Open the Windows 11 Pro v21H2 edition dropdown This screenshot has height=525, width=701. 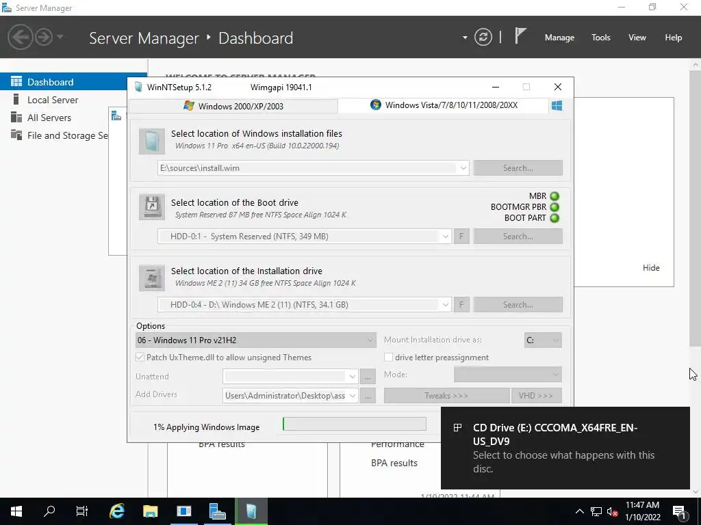pyautogui.click(x=256, y=340)
